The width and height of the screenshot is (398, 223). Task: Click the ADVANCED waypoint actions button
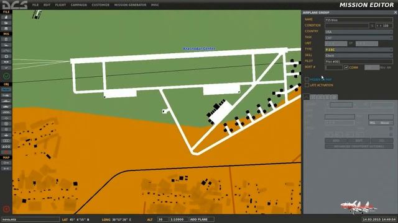tap(359, 146)
